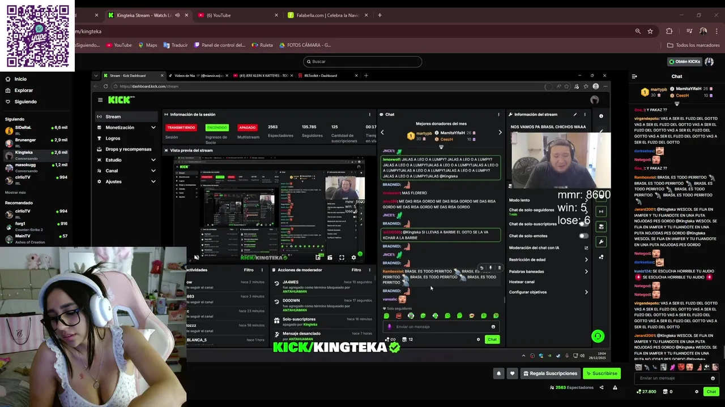
Task: Expand the Estudio section in the dashboard
Action: pos(153,160)
